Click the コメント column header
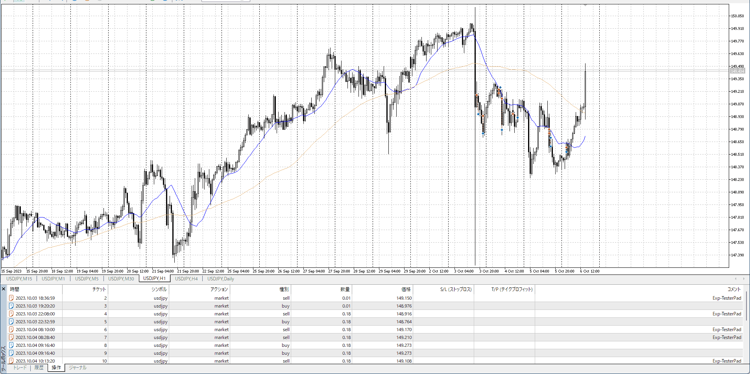Image resolution: width=750 pixels, height=374 pixels. pos(734,289)
